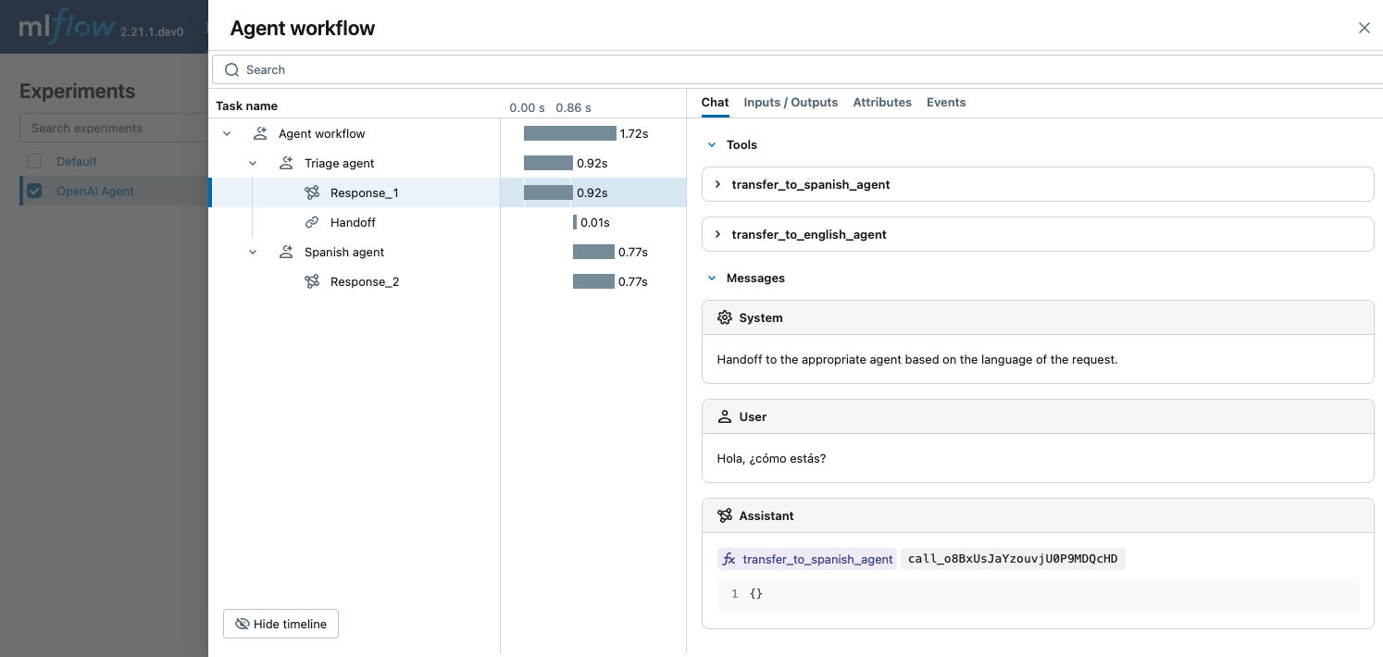
Task: Click the robot icon beside Response_1
Action: [313, 192]
